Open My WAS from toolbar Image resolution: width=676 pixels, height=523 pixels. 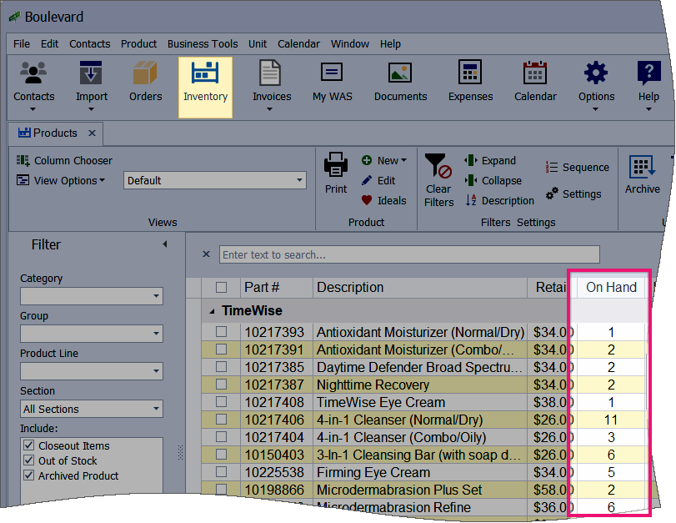332,82
